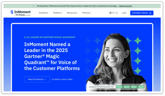Click the hero headline about Gartner Magic Quadrant
Viewport: 165px width, 96px height.
(52, 57)
